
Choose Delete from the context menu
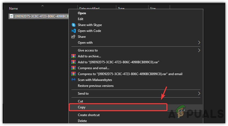click(82, 121)
